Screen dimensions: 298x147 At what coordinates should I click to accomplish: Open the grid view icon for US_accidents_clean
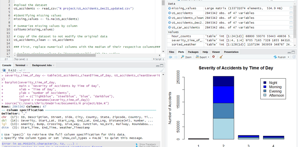pos(291,18)
